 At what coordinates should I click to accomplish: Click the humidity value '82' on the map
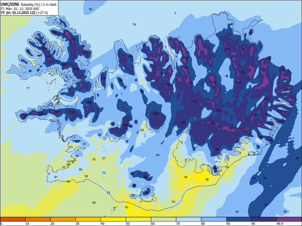[x=91, y=9]
